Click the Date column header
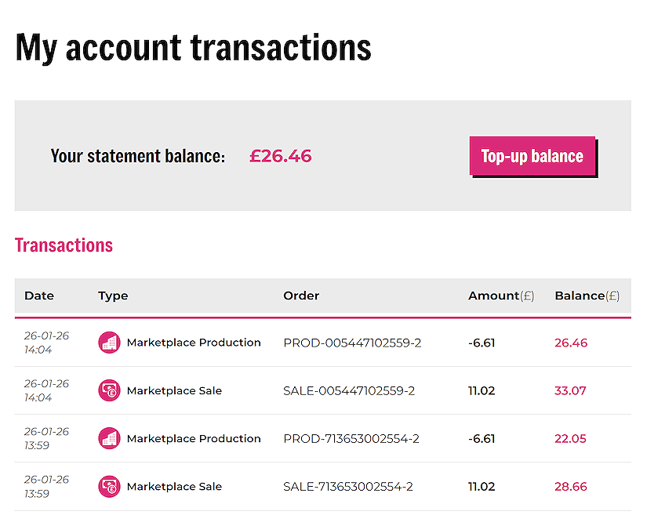The image size is (647, 515). [x=39, y=296]
